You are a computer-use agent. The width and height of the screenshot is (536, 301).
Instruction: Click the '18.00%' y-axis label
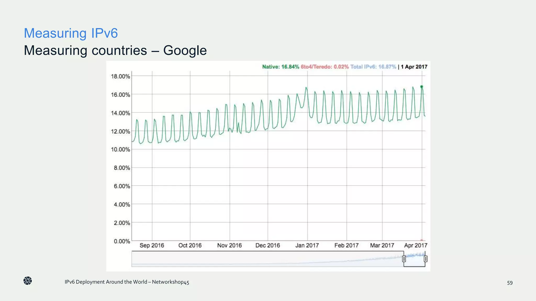click(120, 76)
